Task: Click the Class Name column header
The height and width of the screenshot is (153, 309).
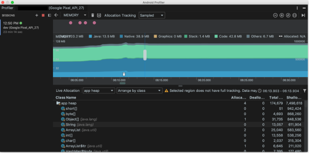Action: click(x=66, y=98)
